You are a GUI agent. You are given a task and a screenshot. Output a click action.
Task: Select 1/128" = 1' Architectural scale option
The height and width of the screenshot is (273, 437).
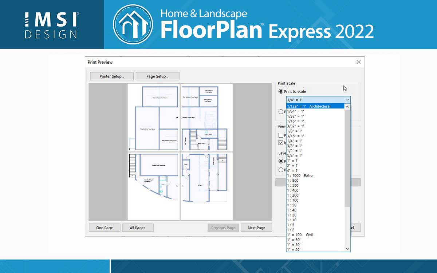pyautogui.click(x=315, y=106)
